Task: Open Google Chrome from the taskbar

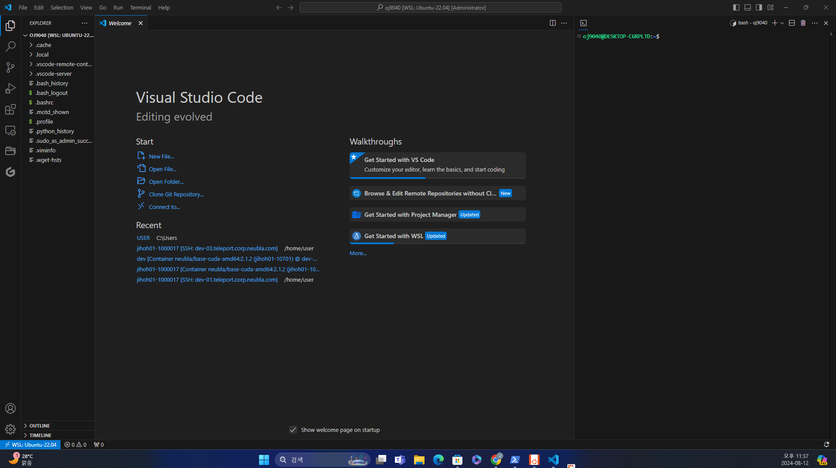Action: [x=496, y=460]
